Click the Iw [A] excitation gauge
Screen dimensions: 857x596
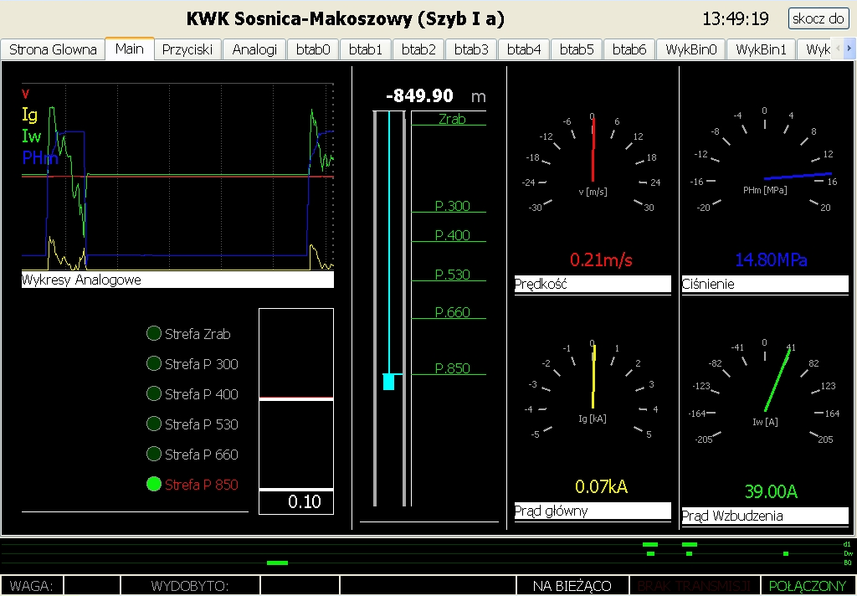(x=765, y=392)
